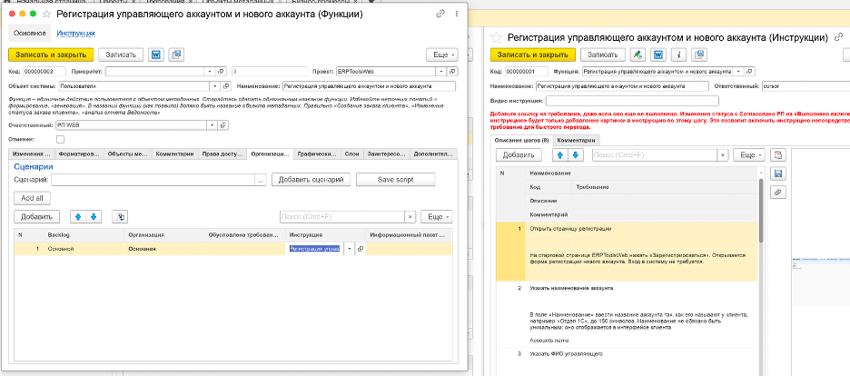Focus the Сценарий input field

pyautogui.click(x=153, y=180)
